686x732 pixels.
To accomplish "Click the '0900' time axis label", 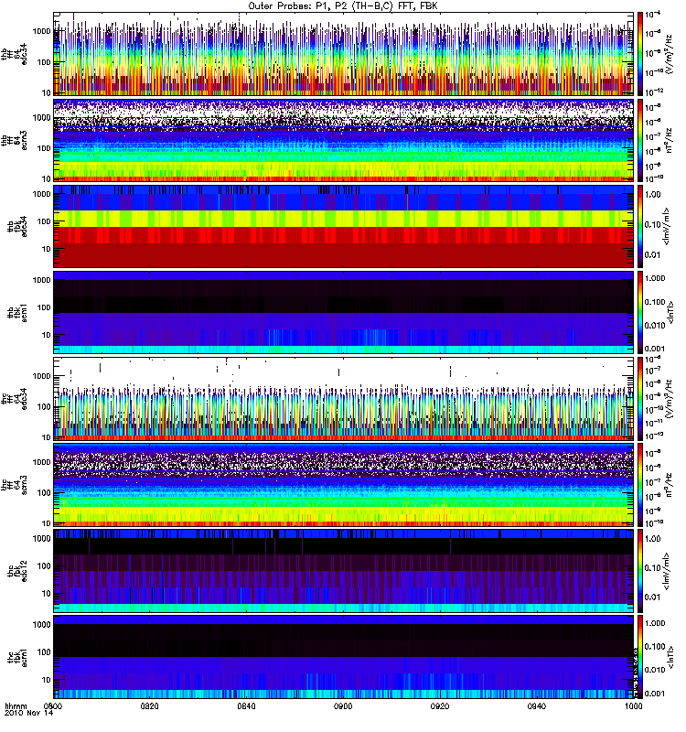I will point(343,705).
